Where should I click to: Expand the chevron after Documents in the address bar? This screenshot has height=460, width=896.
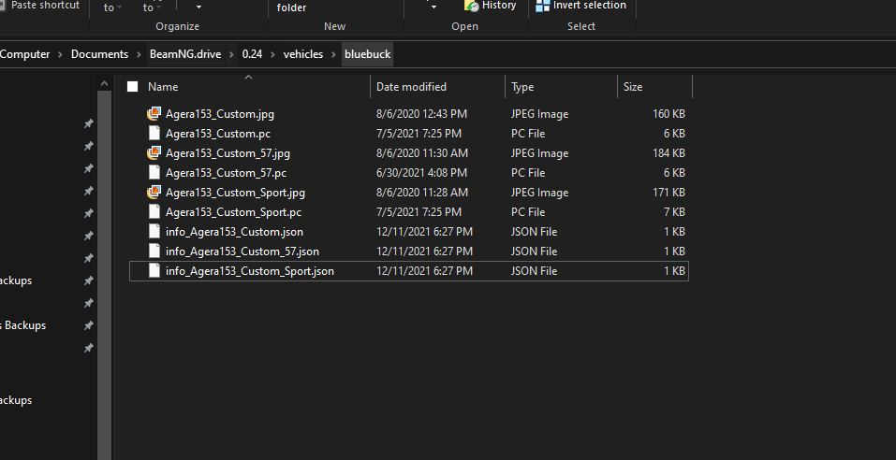point(140,54)
